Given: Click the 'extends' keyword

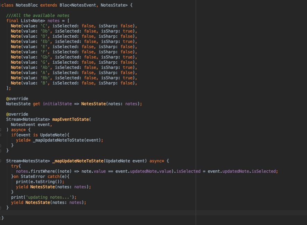Looking at the screenshot, I should tap(49, 5).
